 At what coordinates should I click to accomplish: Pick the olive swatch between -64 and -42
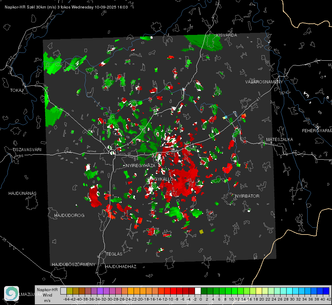coord(70,291)
